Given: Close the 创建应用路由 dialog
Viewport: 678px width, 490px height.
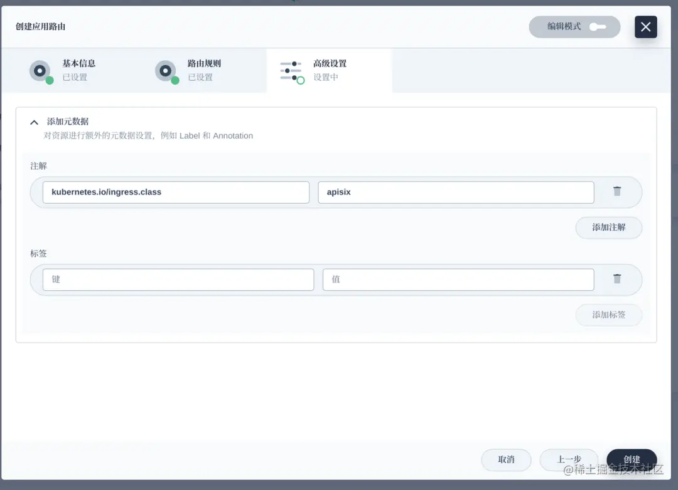Looking at the screenshot, I should click(645, 27).
